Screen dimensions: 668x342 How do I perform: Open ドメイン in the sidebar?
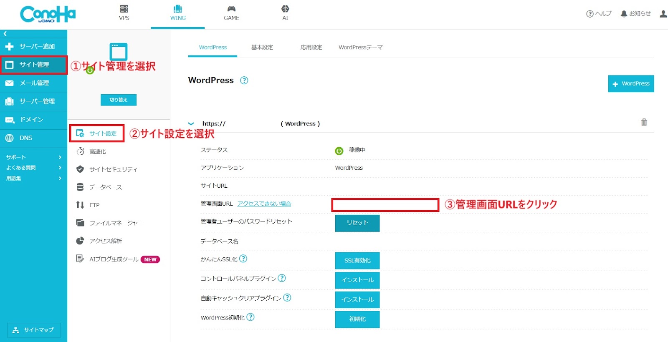point(33,120)
